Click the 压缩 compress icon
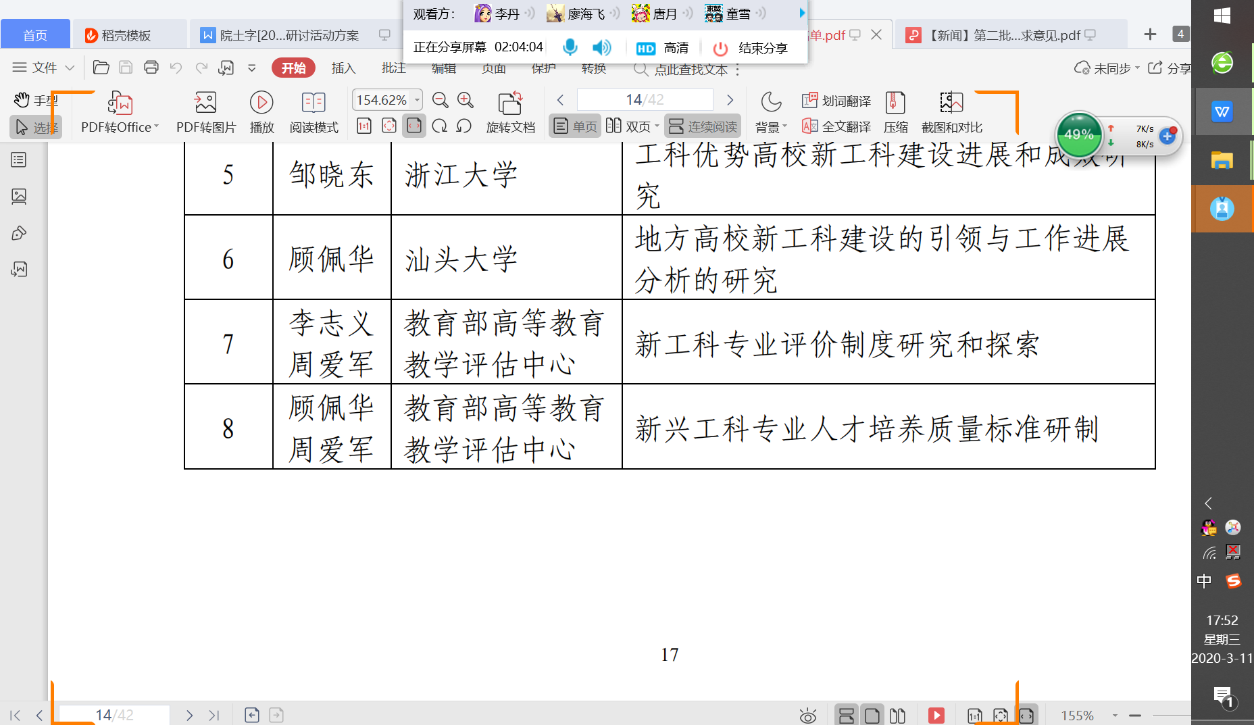 895,103
